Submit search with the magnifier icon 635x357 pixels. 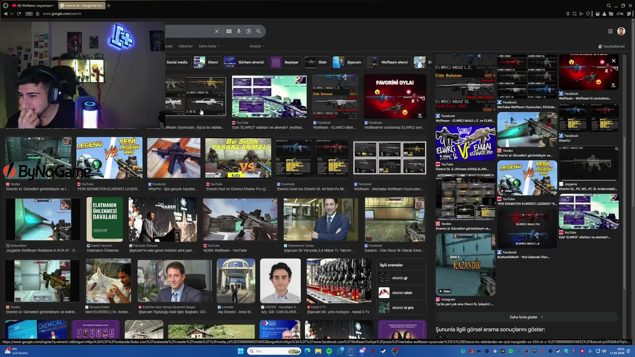click(258, 31)
